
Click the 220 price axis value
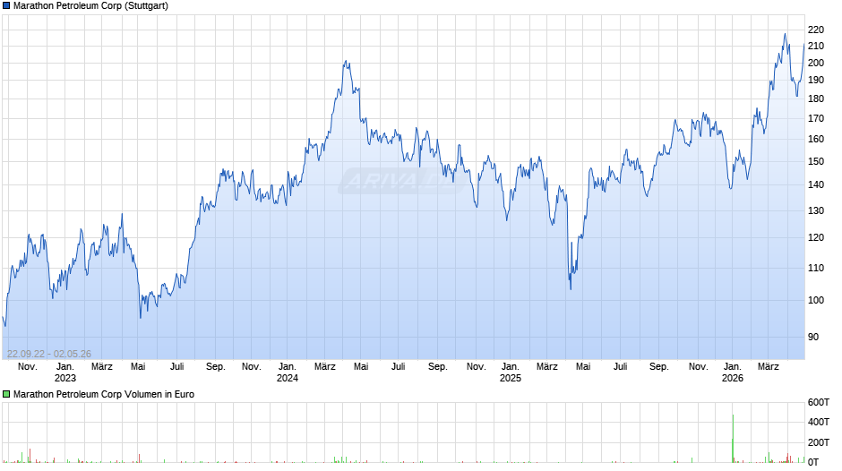click(816, 30)
